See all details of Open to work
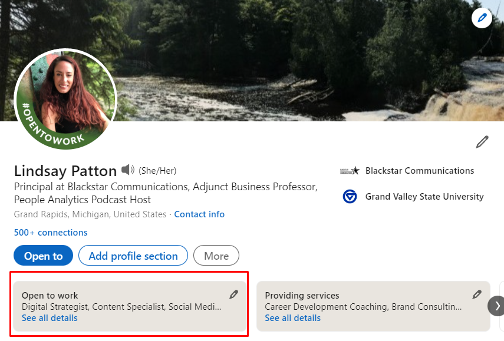 pyautogui.click(x=50, y=317)
